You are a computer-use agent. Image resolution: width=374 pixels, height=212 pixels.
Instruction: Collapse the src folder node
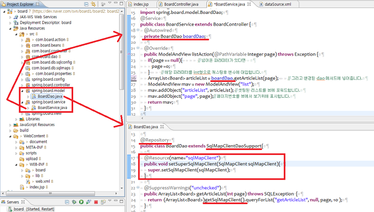point(16,34)
